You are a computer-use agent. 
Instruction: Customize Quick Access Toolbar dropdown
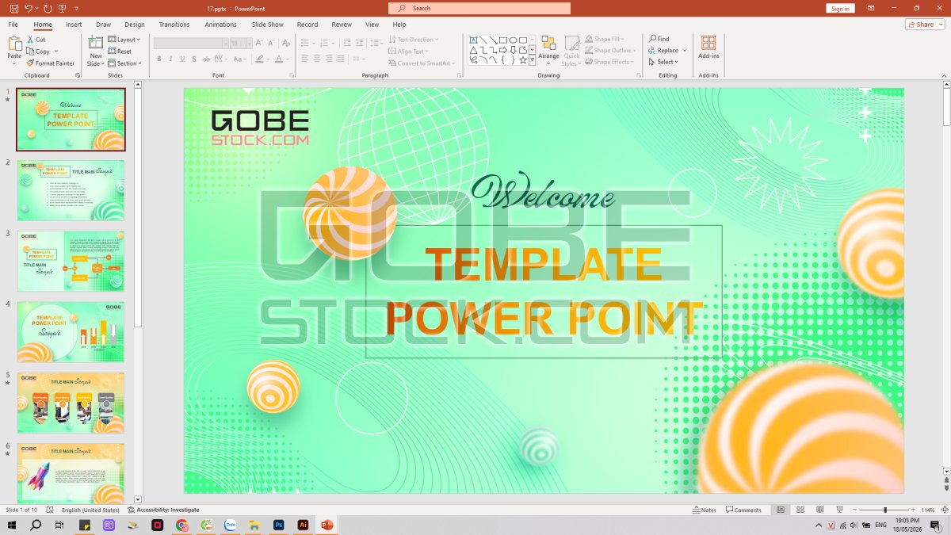(77, 8)
